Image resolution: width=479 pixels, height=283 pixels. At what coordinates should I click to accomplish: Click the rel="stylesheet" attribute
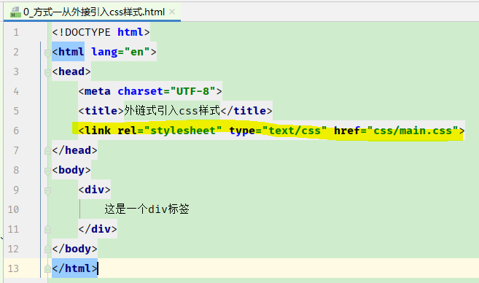tap(170, 131)
